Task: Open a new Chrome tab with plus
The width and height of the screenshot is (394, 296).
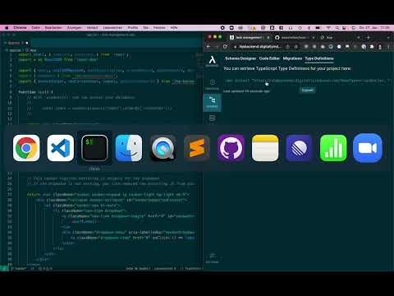Action: (x=369, y=37)
